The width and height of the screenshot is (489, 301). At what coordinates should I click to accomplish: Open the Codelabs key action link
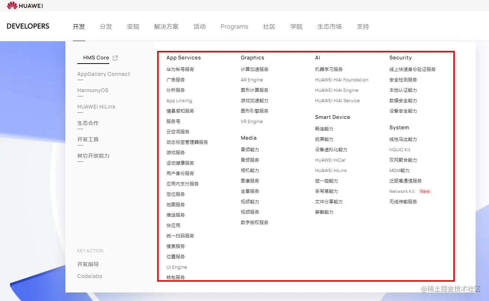tap(90, 276)
